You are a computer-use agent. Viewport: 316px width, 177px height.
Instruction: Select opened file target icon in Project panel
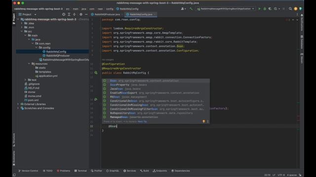click(x=64, y=14)
